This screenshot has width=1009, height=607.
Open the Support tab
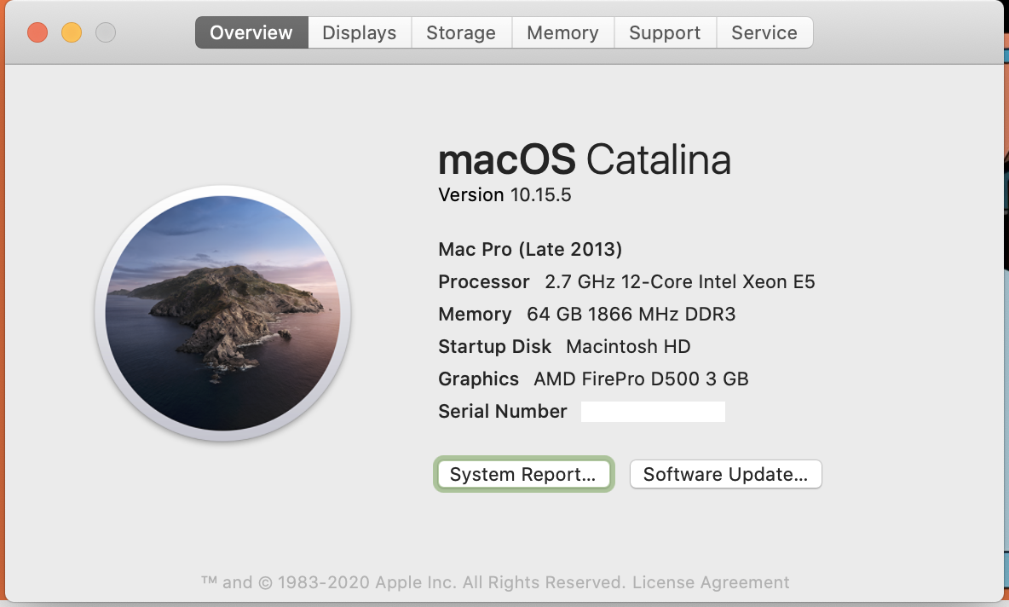(665, 32)
